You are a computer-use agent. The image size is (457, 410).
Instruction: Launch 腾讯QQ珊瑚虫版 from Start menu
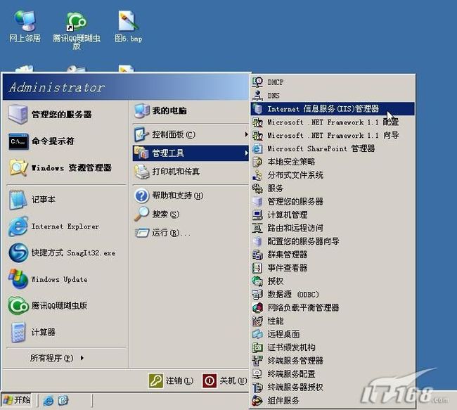(x=67, y=306)
